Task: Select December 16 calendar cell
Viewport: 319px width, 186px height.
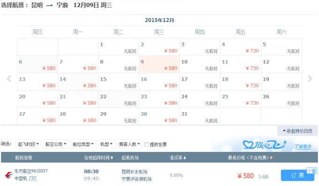Action: (159, 82)
